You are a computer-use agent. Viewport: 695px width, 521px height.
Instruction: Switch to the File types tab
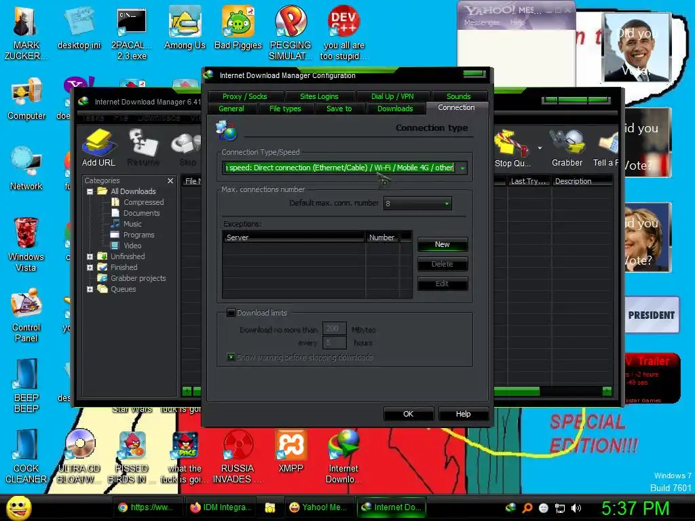285,109
